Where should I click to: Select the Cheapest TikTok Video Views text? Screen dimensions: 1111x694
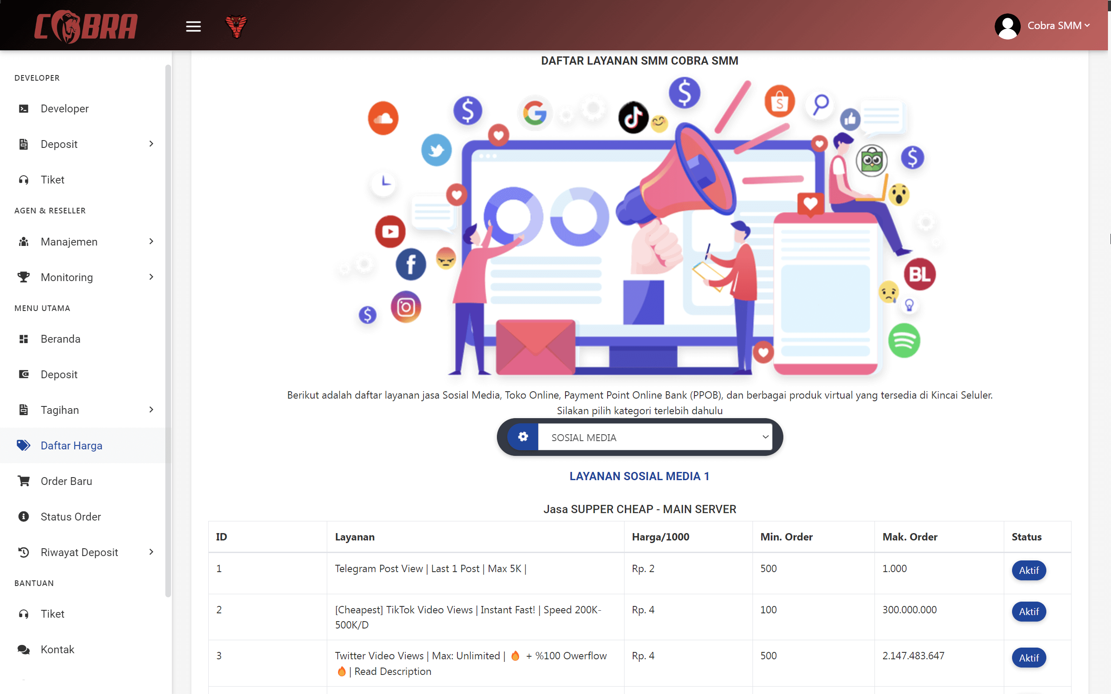point(468,617)
